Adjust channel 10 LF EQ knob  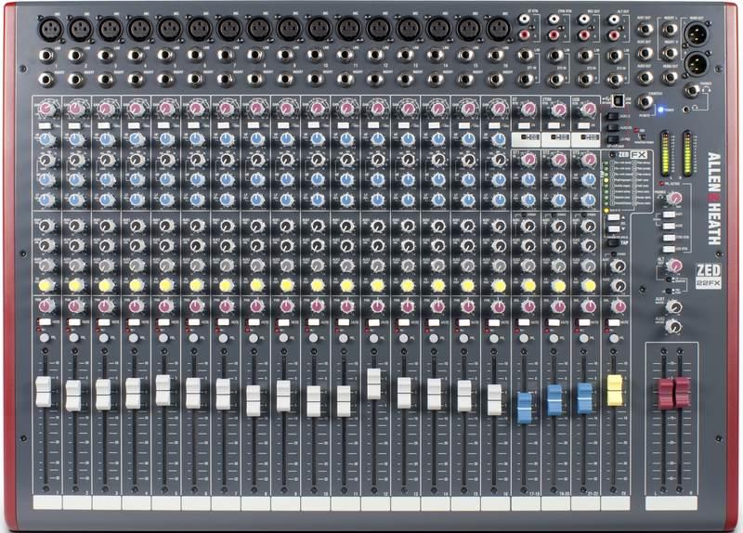(317, 200)
